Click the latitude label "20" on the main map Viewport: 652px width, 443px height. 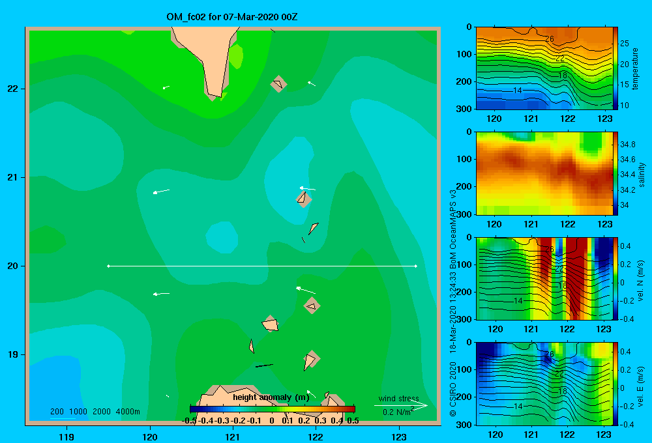click(13, 266)
